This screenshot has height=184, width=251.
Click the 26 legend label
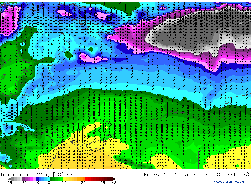pos(83,183)
